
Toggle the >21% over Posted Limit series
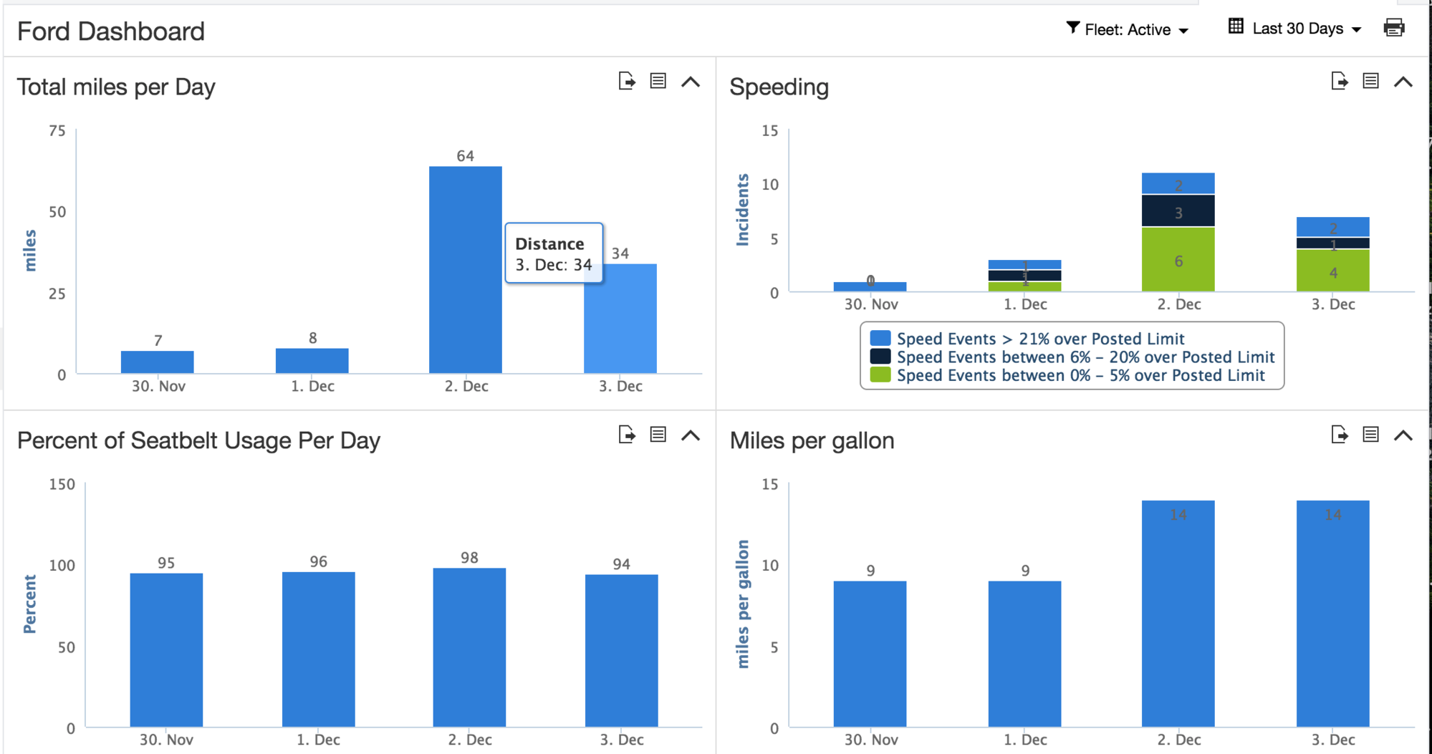(x=1039, y=339)
